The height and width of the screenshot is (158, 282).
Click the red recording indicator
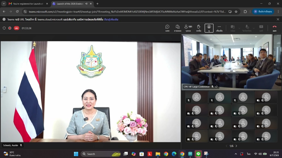(10, 28)
